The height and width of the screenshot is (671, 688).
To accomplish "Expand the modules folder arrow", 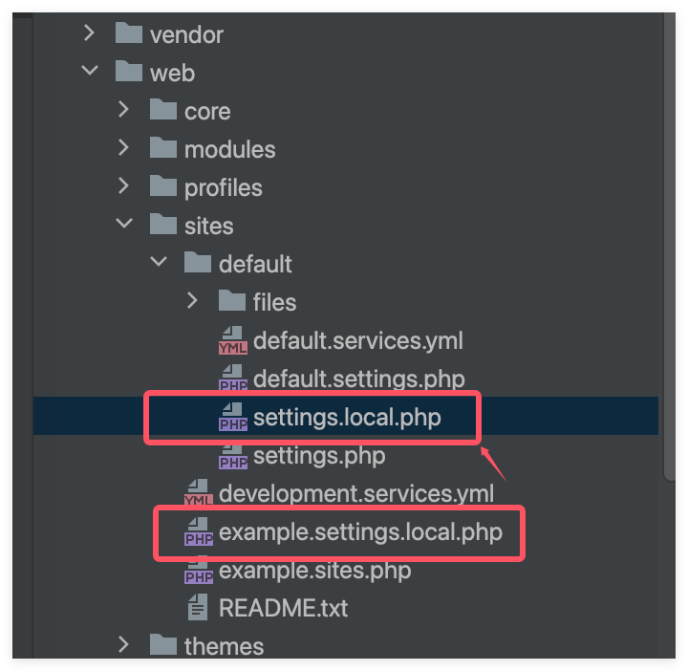I will [123, 149].
